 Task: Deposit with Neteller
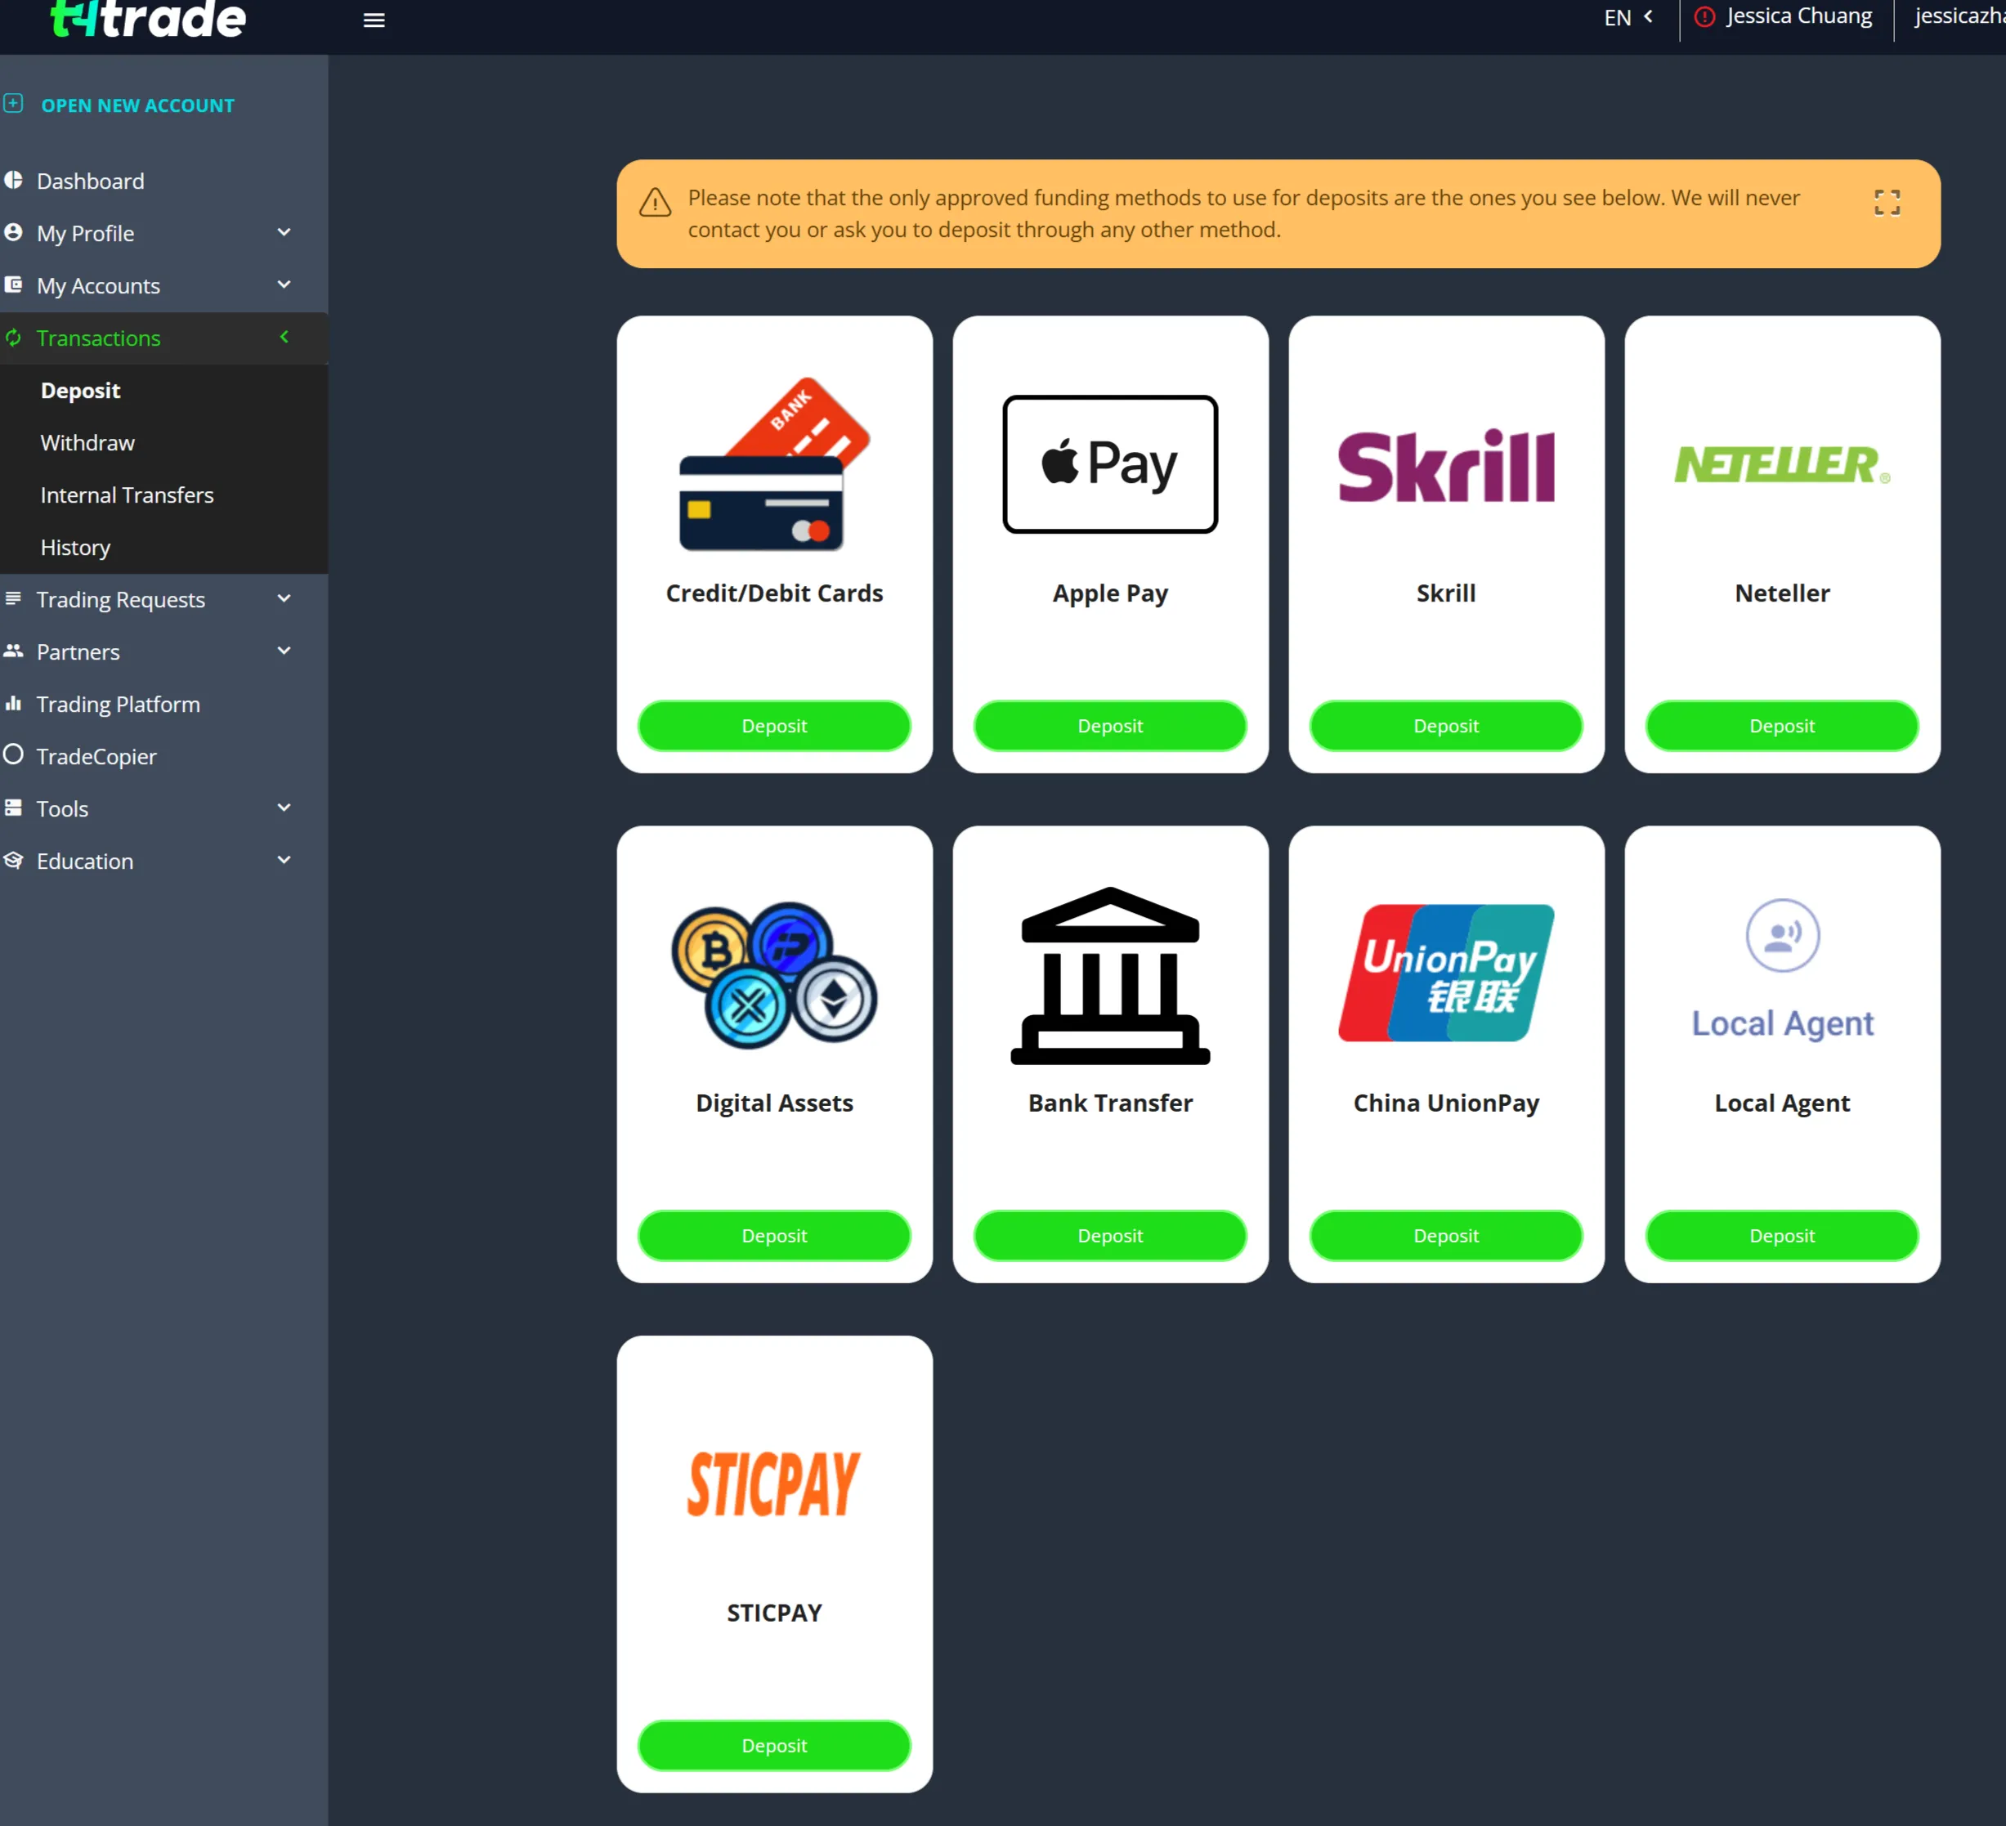click(x=1782, y=726)
